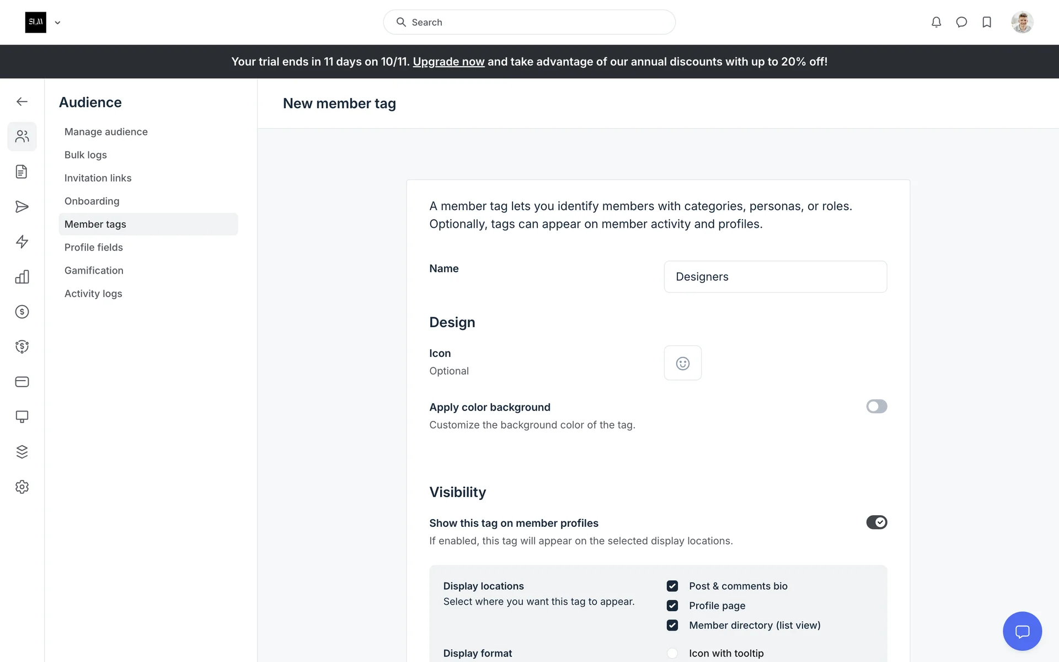The height and width of the screenshot is (662, 1059).
Task: Go to Profile fields menu item
Action: pyautogui.click(x=94, y=247)
